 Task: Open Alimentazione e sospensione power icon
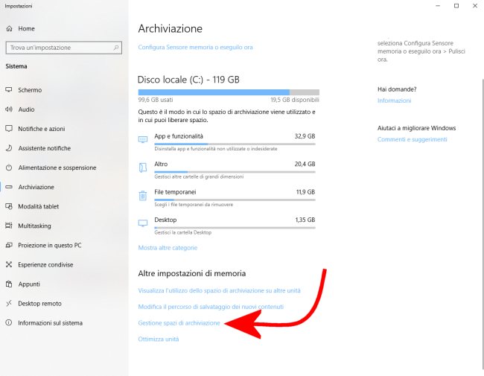tap(9, 168)
